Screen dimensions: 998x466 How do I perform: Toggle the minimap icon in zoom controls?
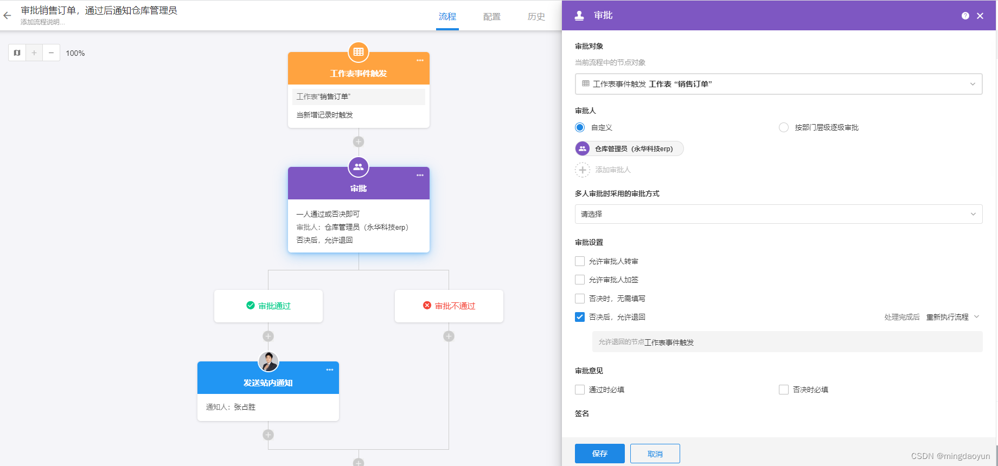tap(17, 53)
